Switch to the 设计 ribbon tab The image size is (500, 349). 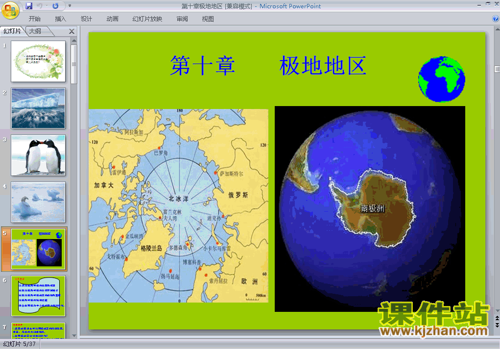[x=86, y=19]
